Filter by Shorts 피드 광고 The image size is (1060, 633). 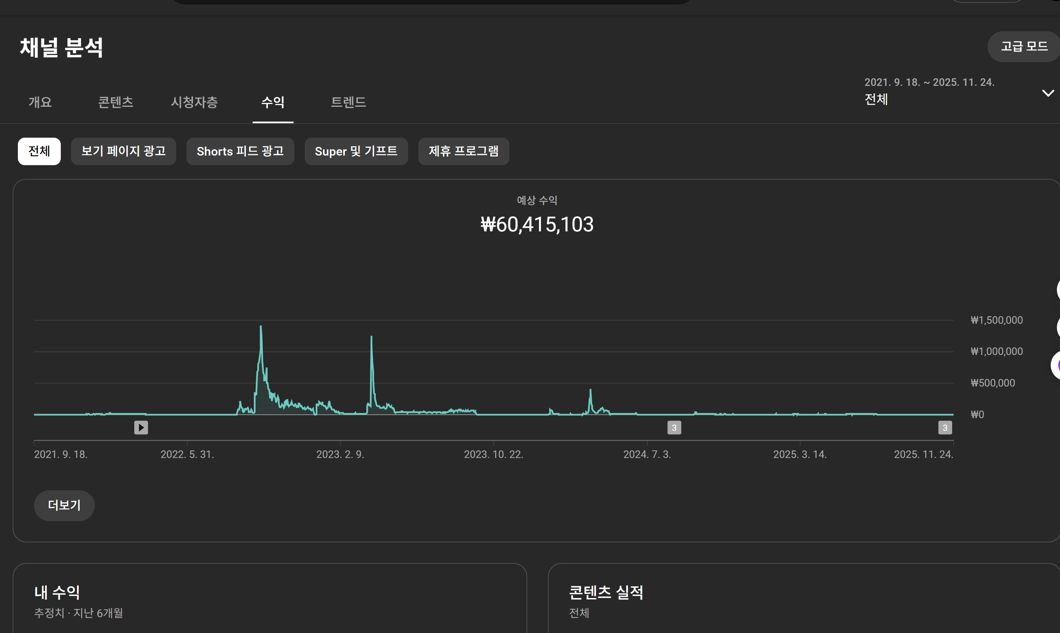tap(240, 151)
